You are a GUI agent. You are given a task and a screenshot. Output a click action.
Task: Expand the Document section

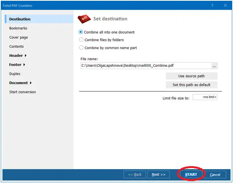[20, 83]
